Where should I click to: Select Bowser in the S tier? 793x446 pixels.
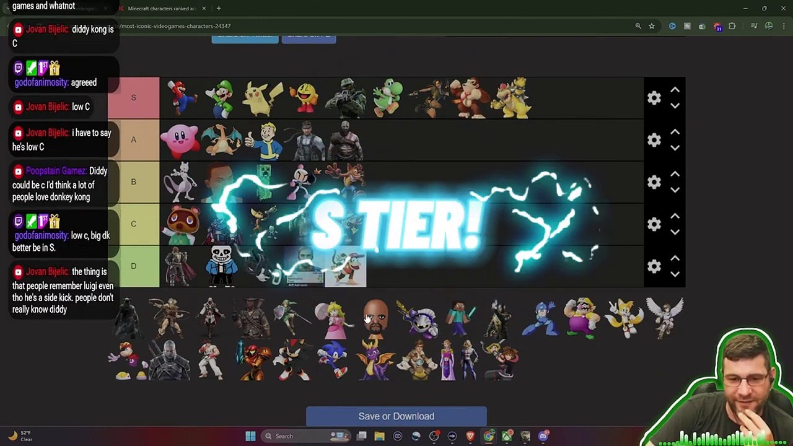(x=512, y=98)
